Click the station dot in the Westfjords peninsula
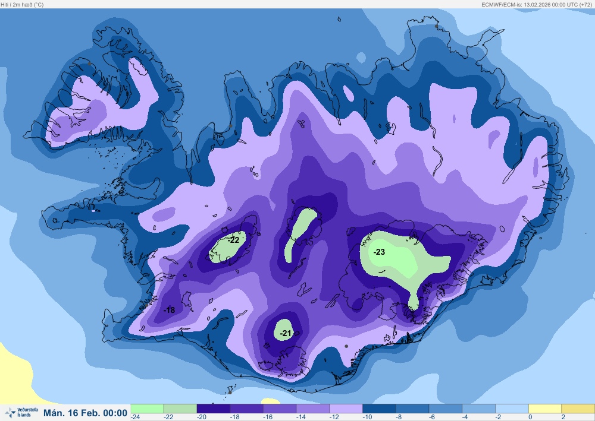595x421 pixels. 90,64
